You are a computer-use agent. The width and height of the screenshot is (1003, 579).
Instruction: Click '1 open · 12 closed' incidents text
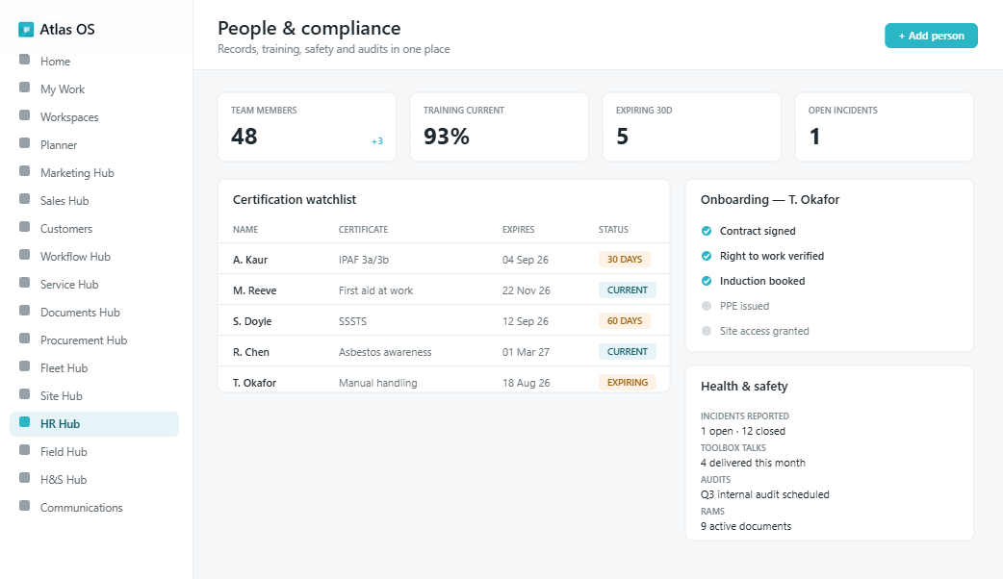(x=743, y=431)
